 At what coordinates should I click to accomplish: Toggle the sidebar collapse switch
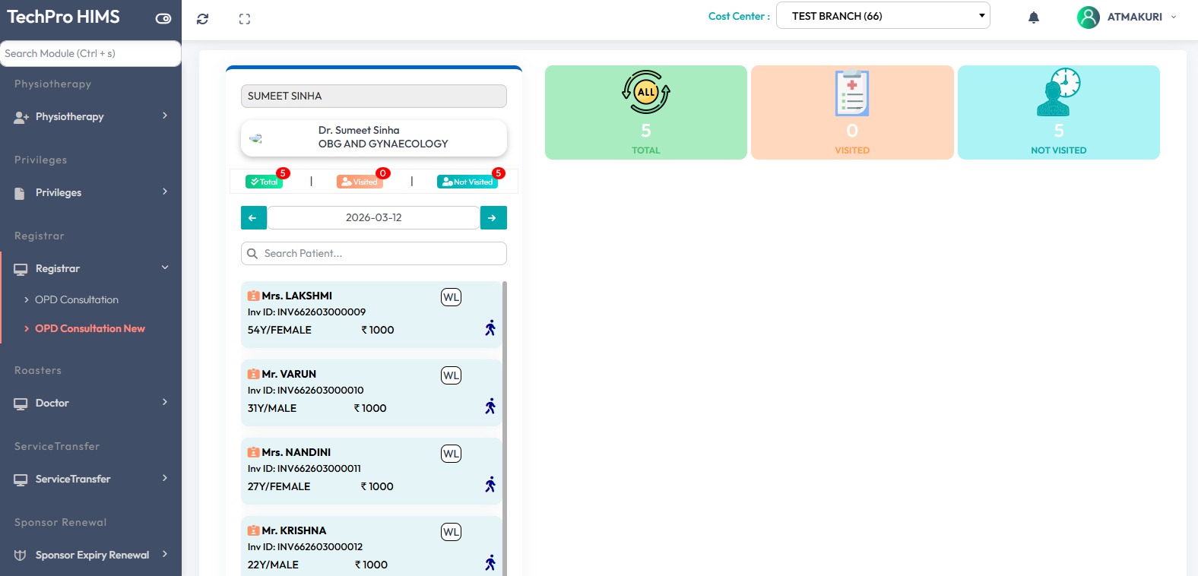click(x=163, y=18)
